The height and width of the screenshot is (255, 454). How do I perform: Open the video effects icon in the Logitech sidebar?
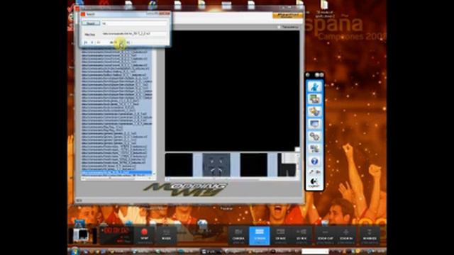[x=314, y=112]
